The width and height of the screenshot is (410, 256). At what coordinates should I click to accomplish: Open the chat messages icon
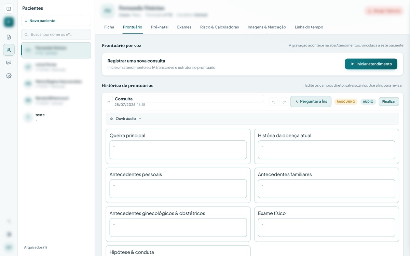9,63
